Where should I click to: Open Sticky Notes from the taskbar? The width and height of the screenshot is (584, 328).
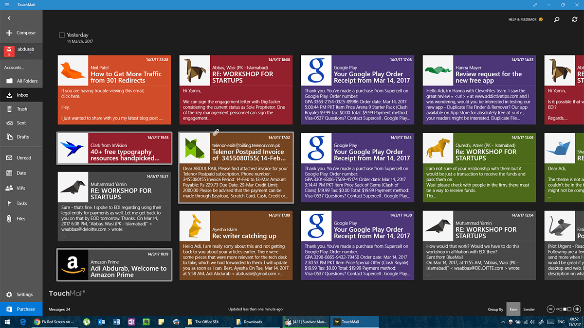[x=161, y=322]
